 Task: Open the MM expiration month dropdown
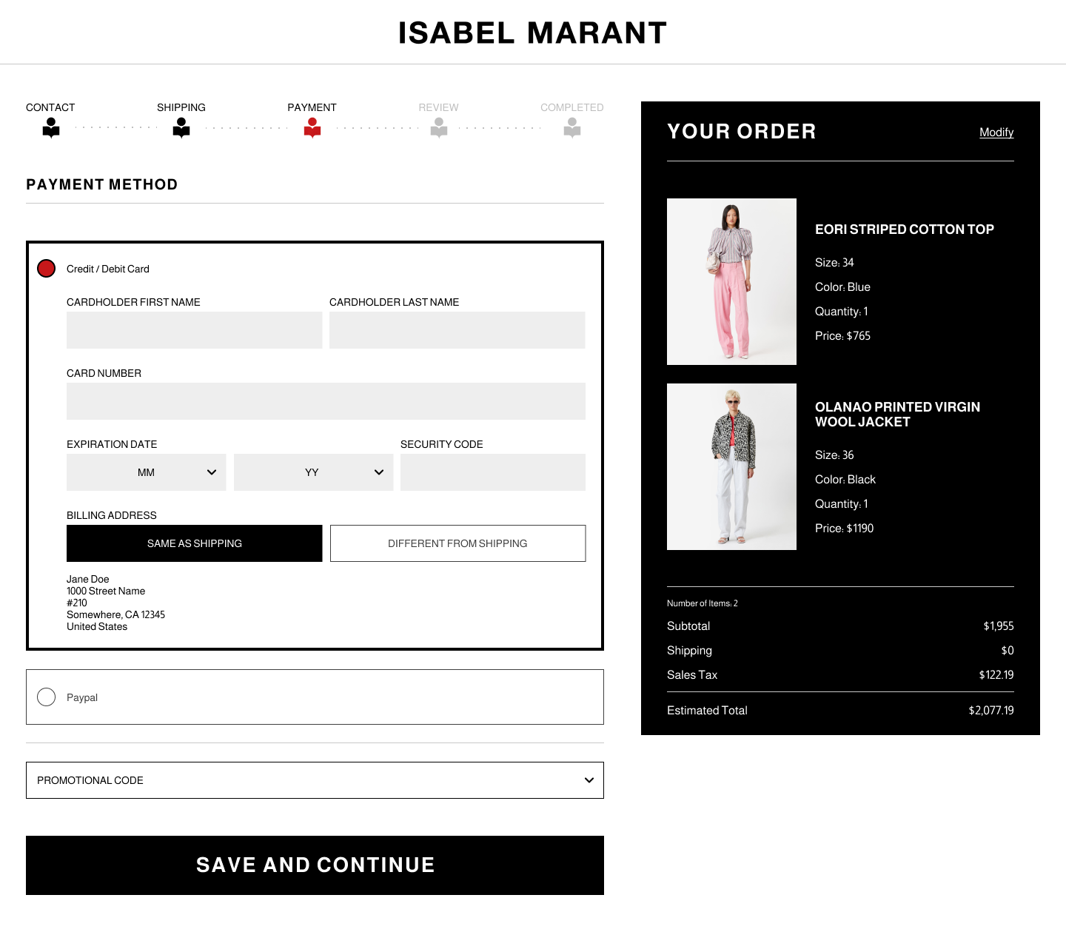pos(147,472)
